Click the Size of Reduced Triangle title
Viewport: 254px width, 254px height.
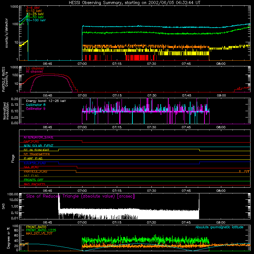click(x=80, y=196)
